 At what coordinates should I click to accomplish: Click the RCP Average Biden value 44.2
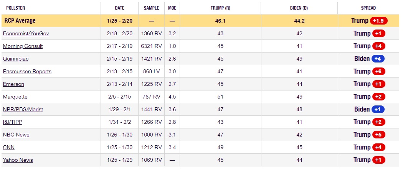coord(299,21)
